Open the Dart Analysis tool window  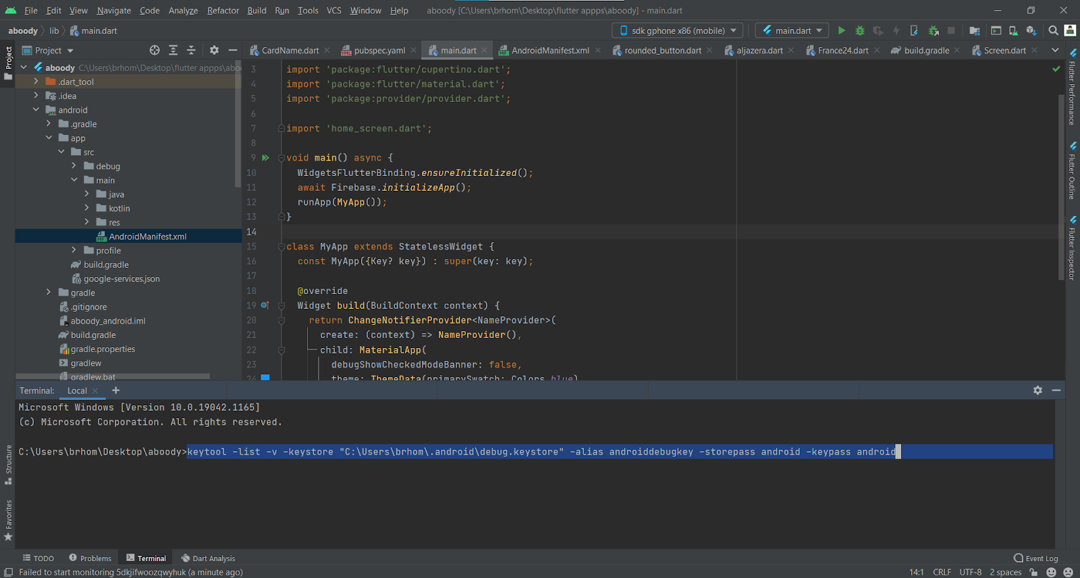pyautogui.click(x=208, y=558)
